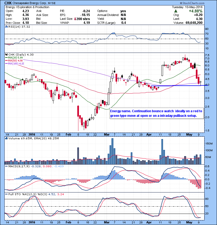
Task: Click the Prev Close value 4.10
Action: [25, 23]
